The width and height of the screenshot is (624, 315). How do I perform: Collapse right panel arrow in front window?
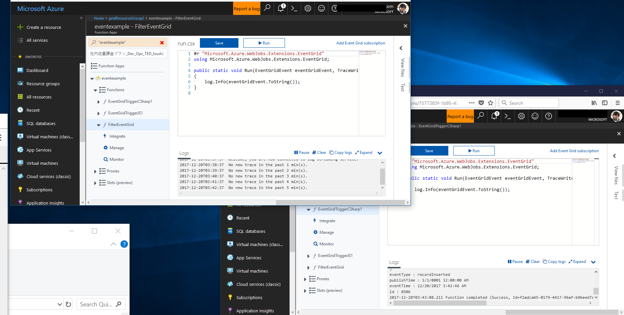[401, 48]
